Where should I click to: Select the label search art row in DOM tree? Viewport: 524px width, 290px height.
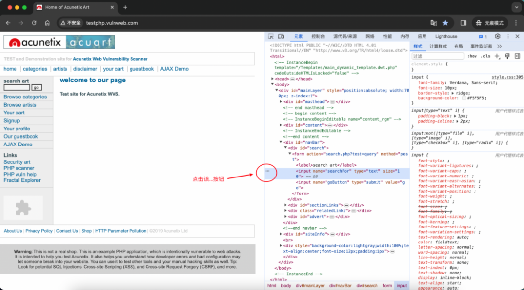tap(338, 165)
